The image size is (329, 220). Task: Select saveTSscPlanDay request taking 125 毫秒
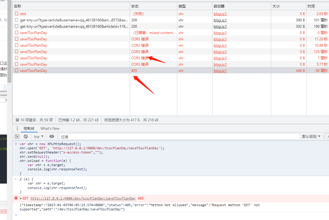(x=171, y=51)
